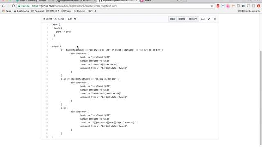Image resolution: width=262 pixels, height=147 pixels.
Task: Click the '1.05 KB' file size text
Action: (x=72, y=19)
